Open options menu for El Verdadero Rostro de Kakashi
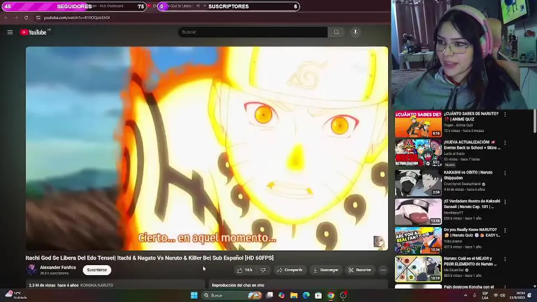Image resolution: width=537 pixels, height=302 pixels. click(505, 202)
